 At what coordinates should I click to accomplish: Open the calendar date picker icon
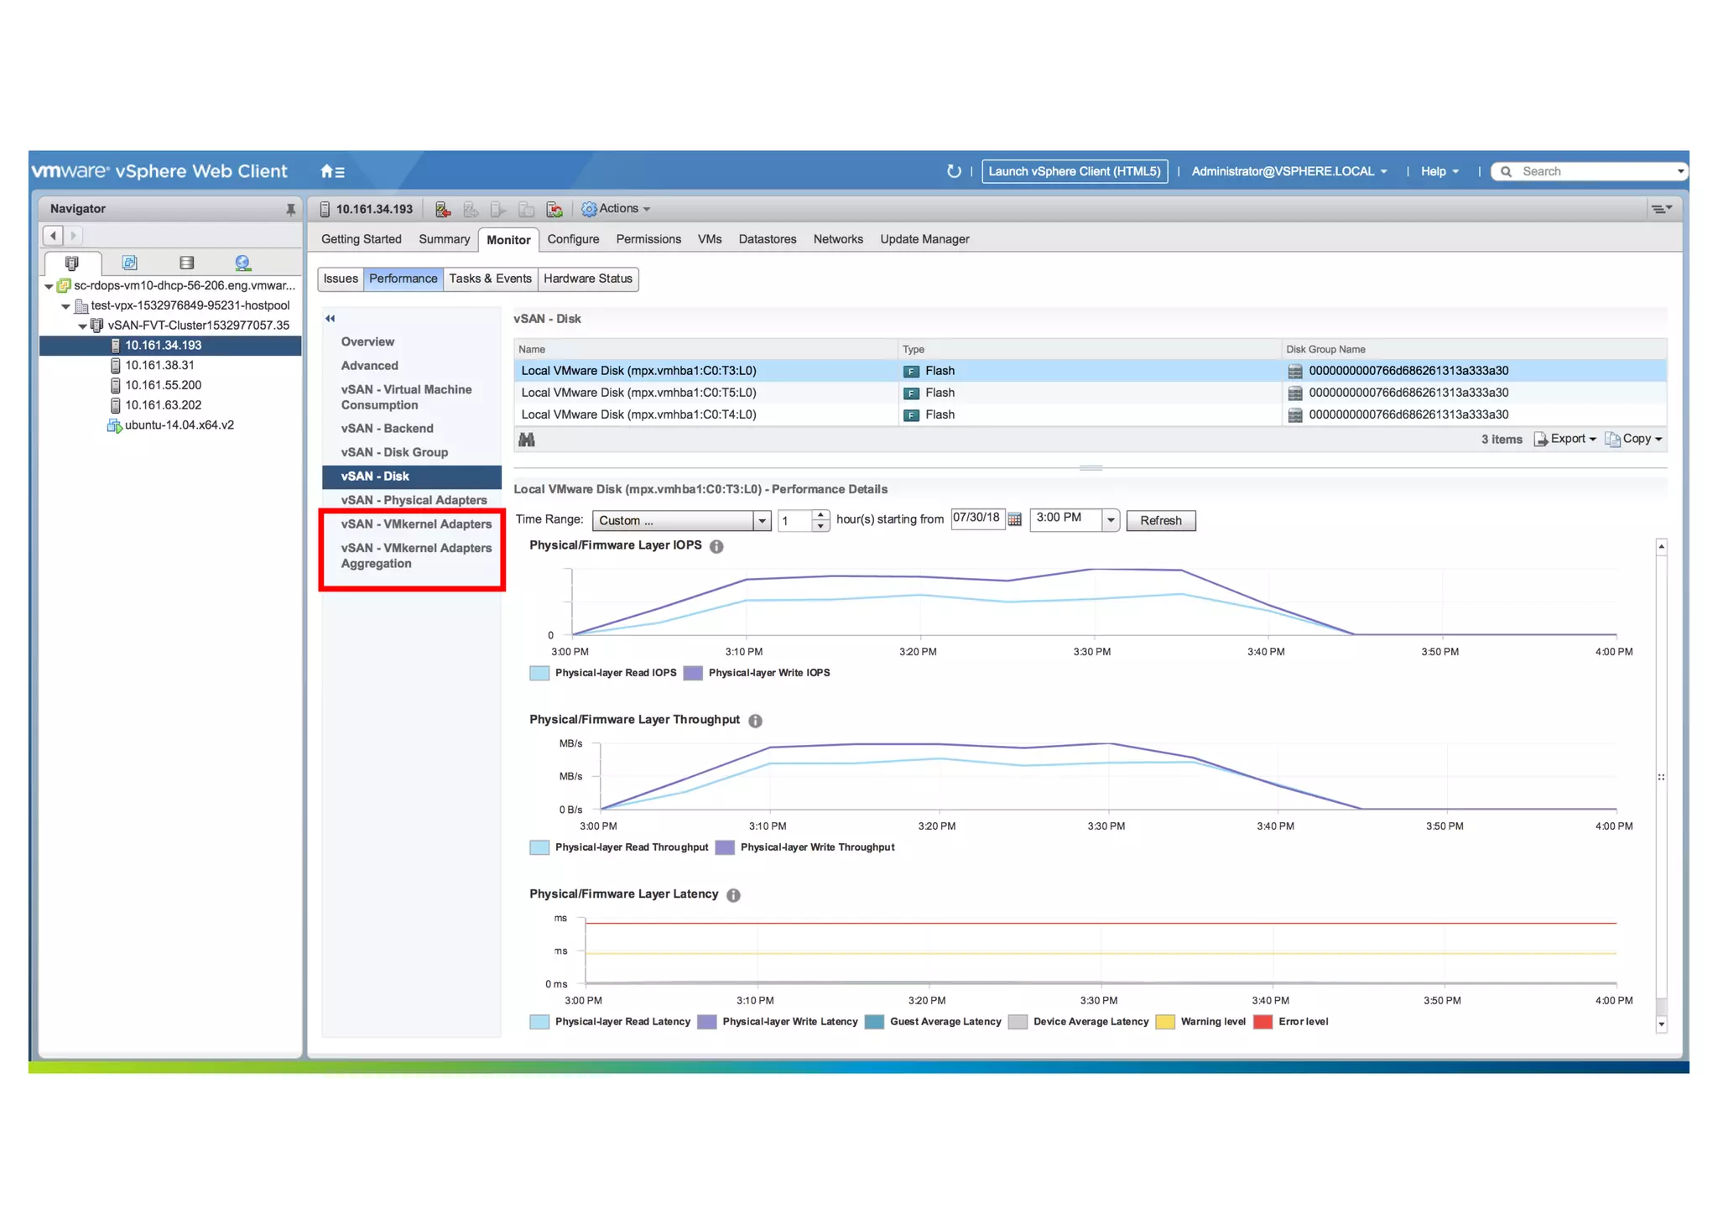pyautogui.click(x=1014, y=520)
